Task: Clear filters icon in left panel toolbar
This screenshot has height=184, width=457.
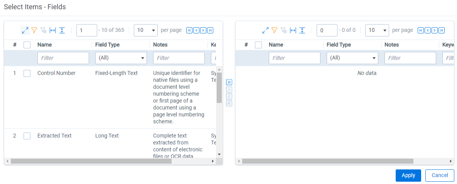Action: click(44, 30)
